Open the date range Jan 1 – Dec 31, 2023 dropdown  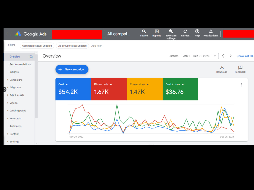point(199,56)
